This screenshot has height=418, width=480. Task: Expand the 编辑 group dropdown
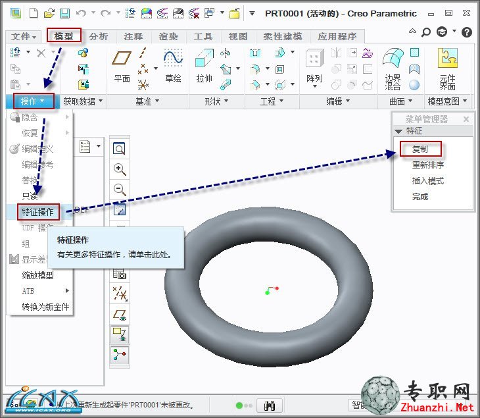pos(338,101)
